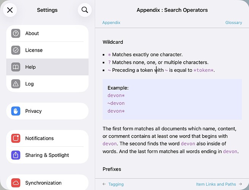249x190 pixels.
Task: Click the purple example code block
Action: (172, 99)
